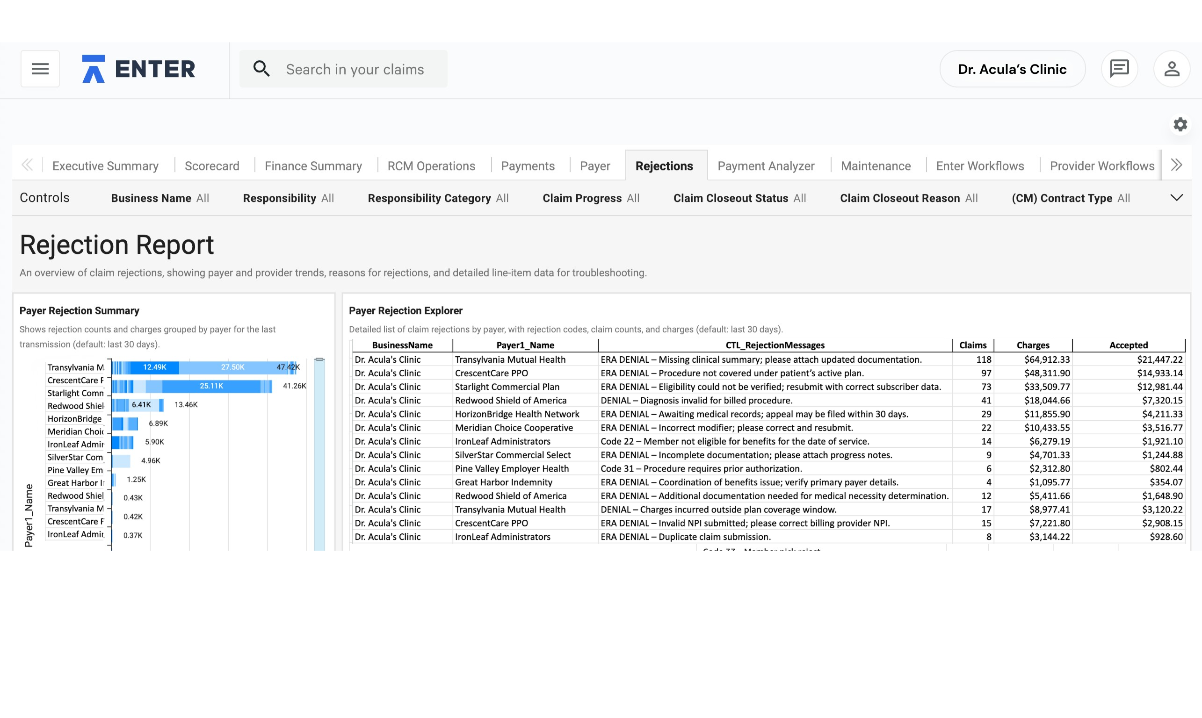Image resolution: width=1202 pixels, height=718 pixels.
Task: Sort by the Charges column header
Action: (x=1033, y=345)
